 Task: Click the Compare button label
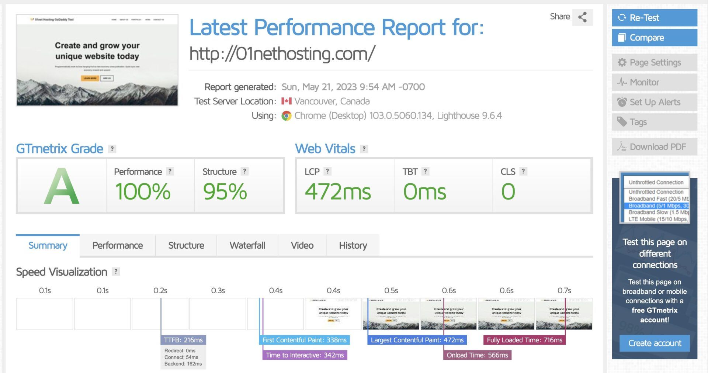pyautogui.click(x=647, y=38)
